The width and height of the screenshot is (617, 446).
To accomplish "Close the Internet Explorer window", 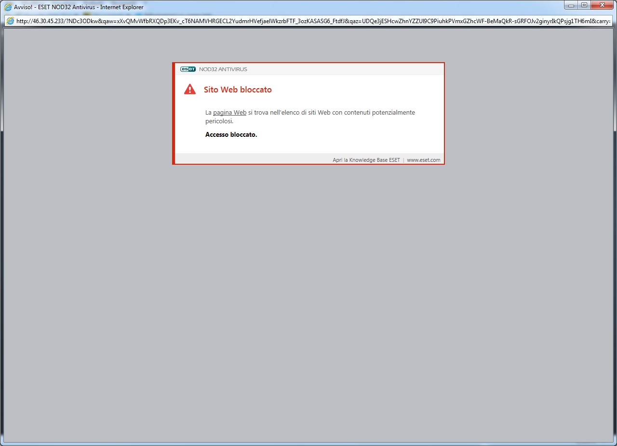I will [x=602, y=5].
